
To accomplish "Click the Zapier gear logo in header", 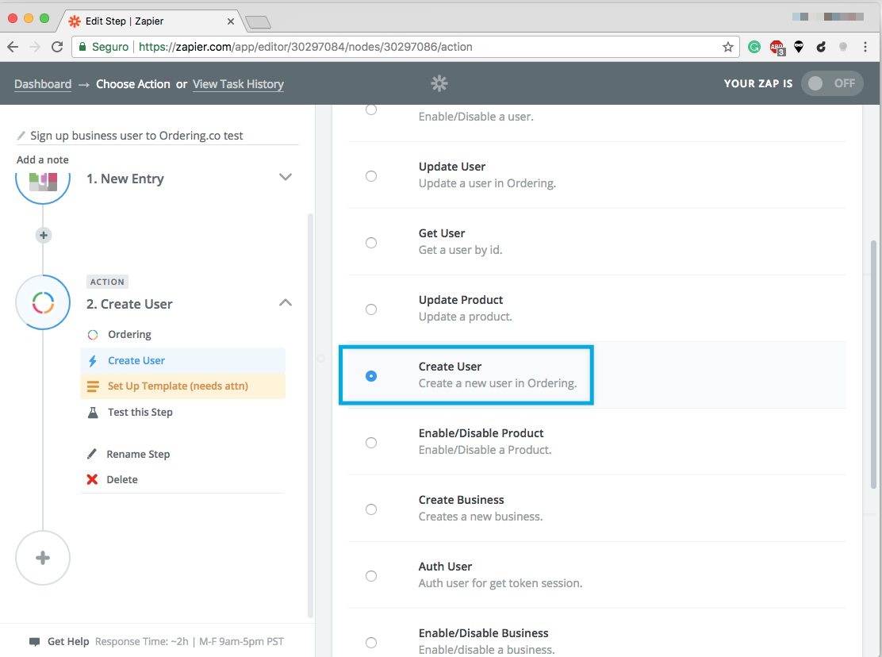I will click(x=439, y=84).
